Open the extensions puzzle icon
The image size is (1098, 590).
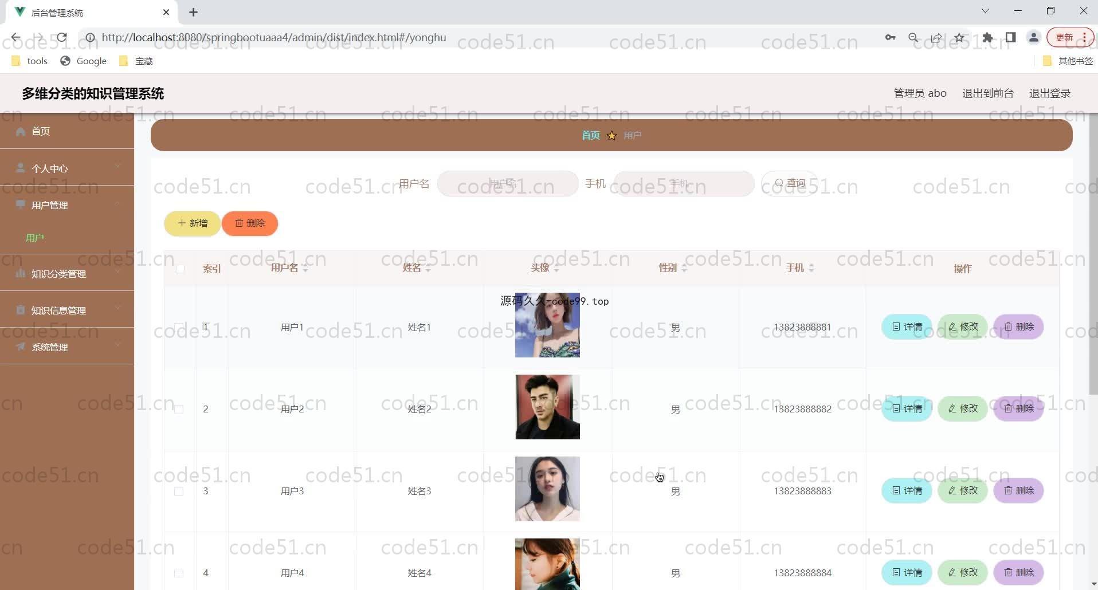987,38
